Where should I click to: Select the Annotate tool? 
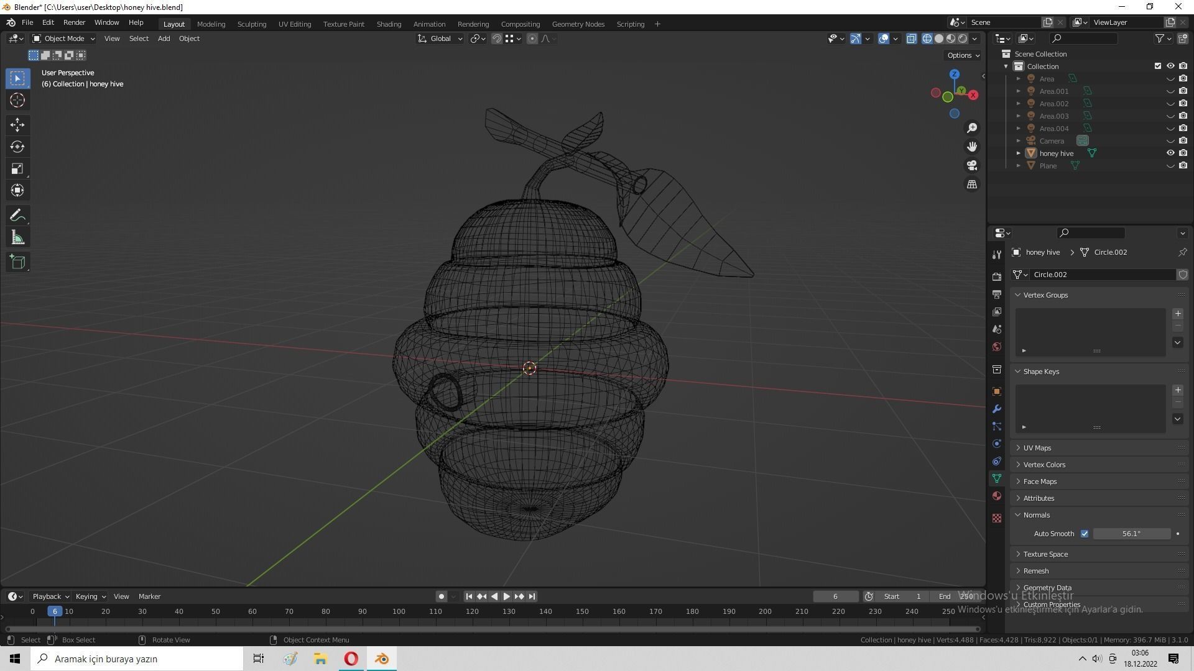click(17, 216)
